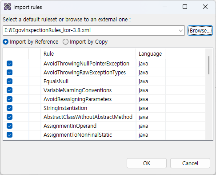Disable the AssignmentToNonFinalStatic rule
This screenshot has width=216, height=175.
pos(9,135)
